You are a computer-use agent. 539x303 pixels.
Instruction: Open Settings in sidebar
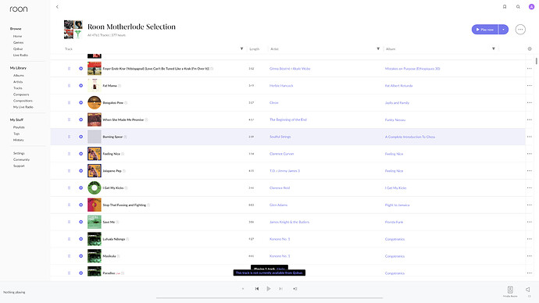point(19,153)
